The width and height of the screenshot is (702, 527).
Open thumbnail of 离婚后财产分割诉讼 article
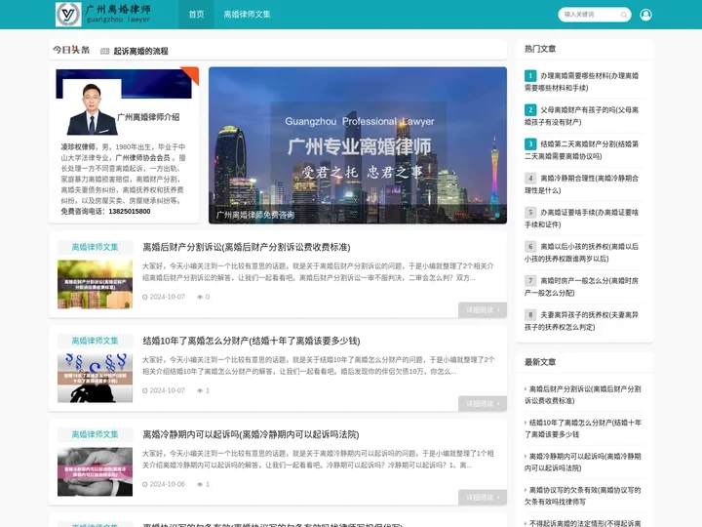click(x=95, y=284)
